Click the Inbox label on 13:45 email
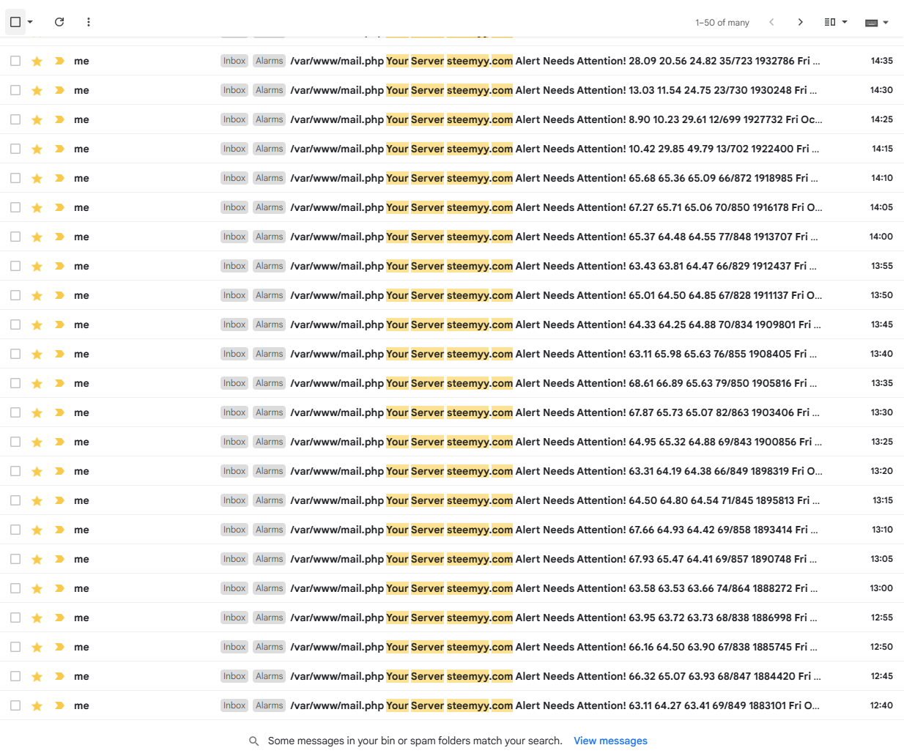This screenshot has height=756, width=904. tap(234, 325)
